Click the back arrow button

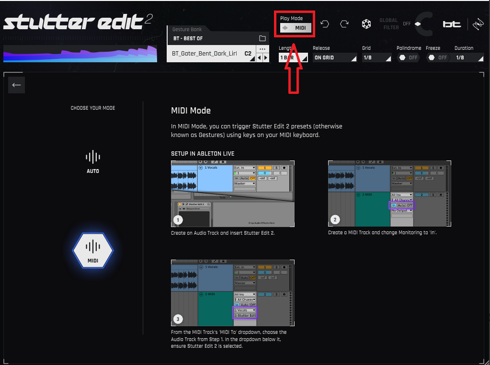[x=17, y=85]
